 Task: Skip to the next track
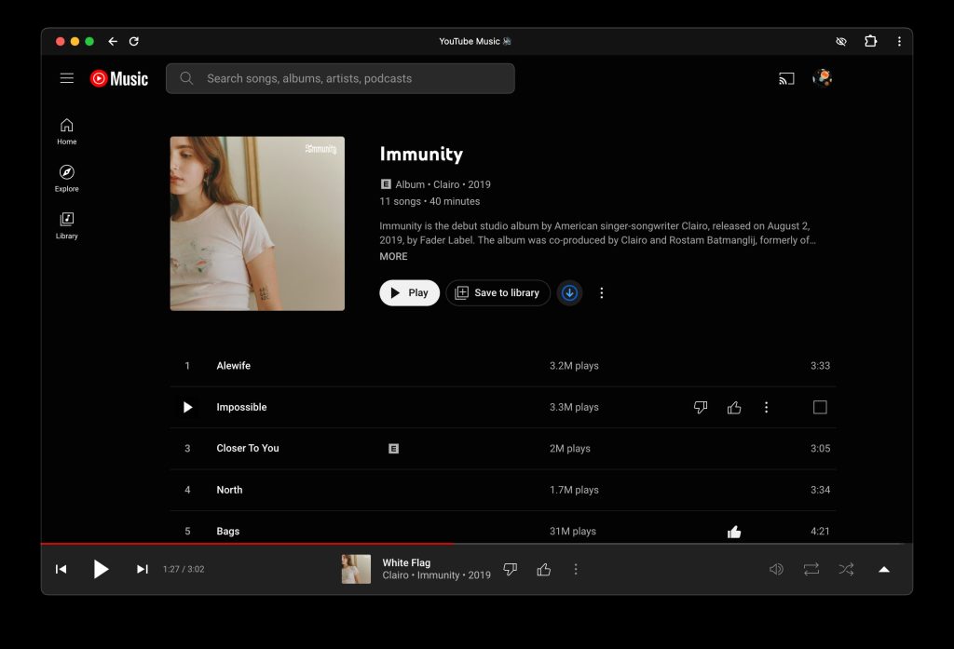(x=143, y=569)
